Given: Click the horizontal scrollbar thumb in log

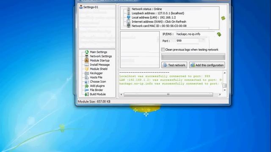Looking at the screenshot, I should click(168, 95).
